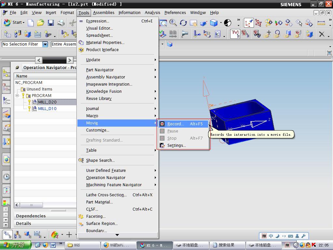Click the New file icon
The height and width of the screenshot is (250, 333).
point(31,22)
